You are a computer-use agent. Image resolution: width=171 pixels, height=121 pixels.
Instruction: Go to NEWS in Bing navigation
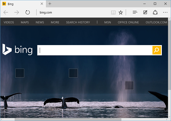click(x=40, y=22)
